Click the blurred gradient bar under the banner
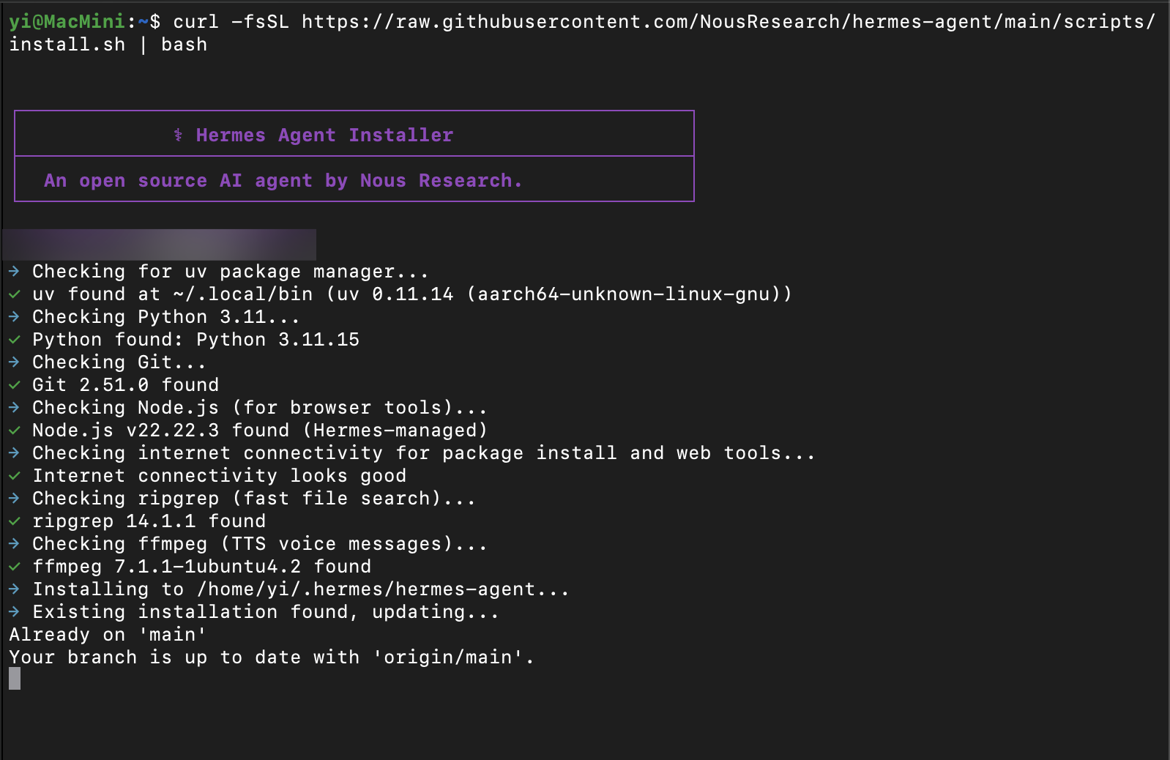This screenshot has height=760, width=1170. click(160, 245)
